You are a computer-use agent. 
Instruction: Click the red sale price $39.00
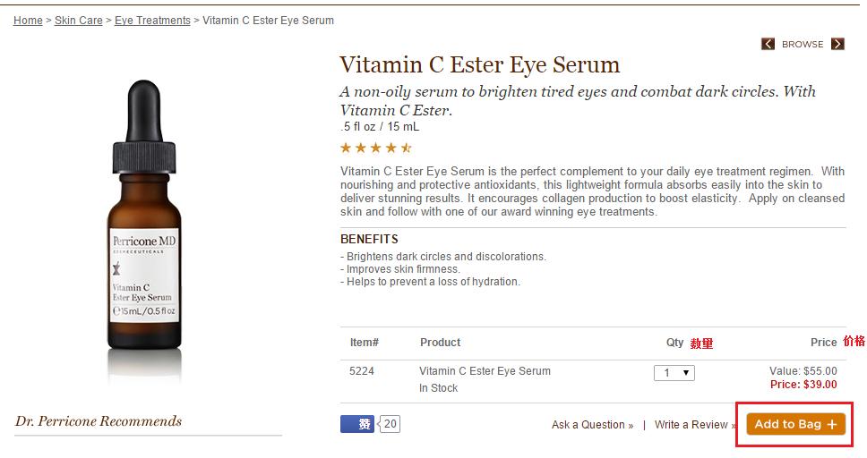[803, 385]
